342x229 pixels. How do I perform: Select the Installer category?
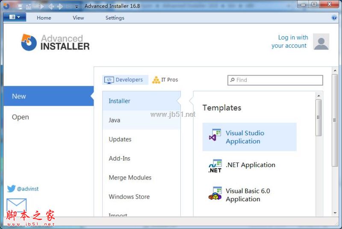[x=142, y=101]
